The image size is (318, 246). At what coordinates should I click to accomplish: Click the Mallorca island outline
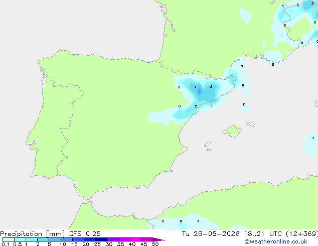232,132
